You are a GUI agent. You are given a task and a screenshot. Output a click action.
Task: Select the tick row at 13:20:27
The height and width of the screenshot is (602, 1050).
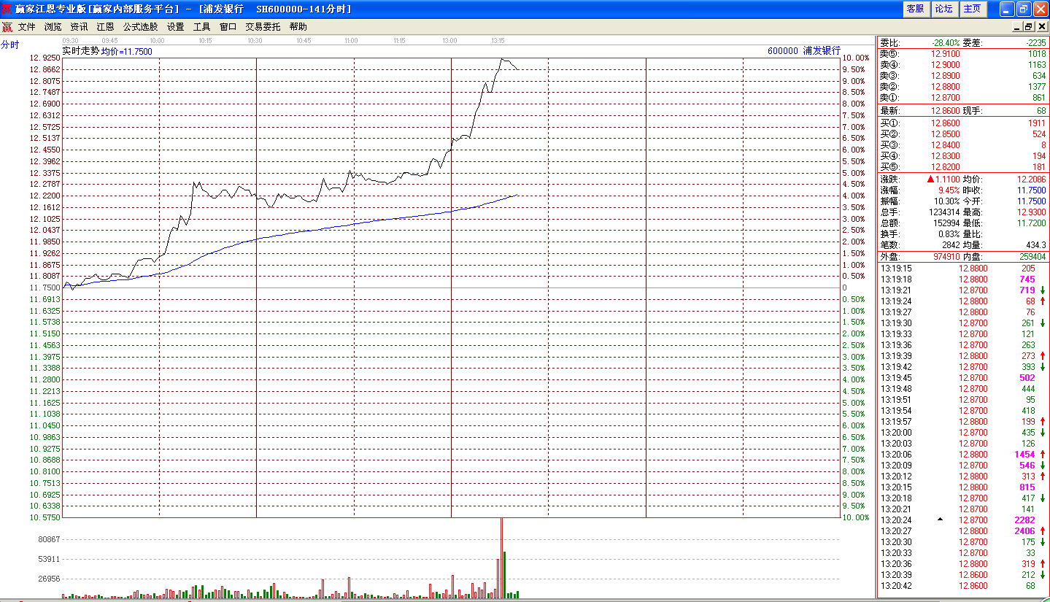pyautogui.click(x=962, y=531)
